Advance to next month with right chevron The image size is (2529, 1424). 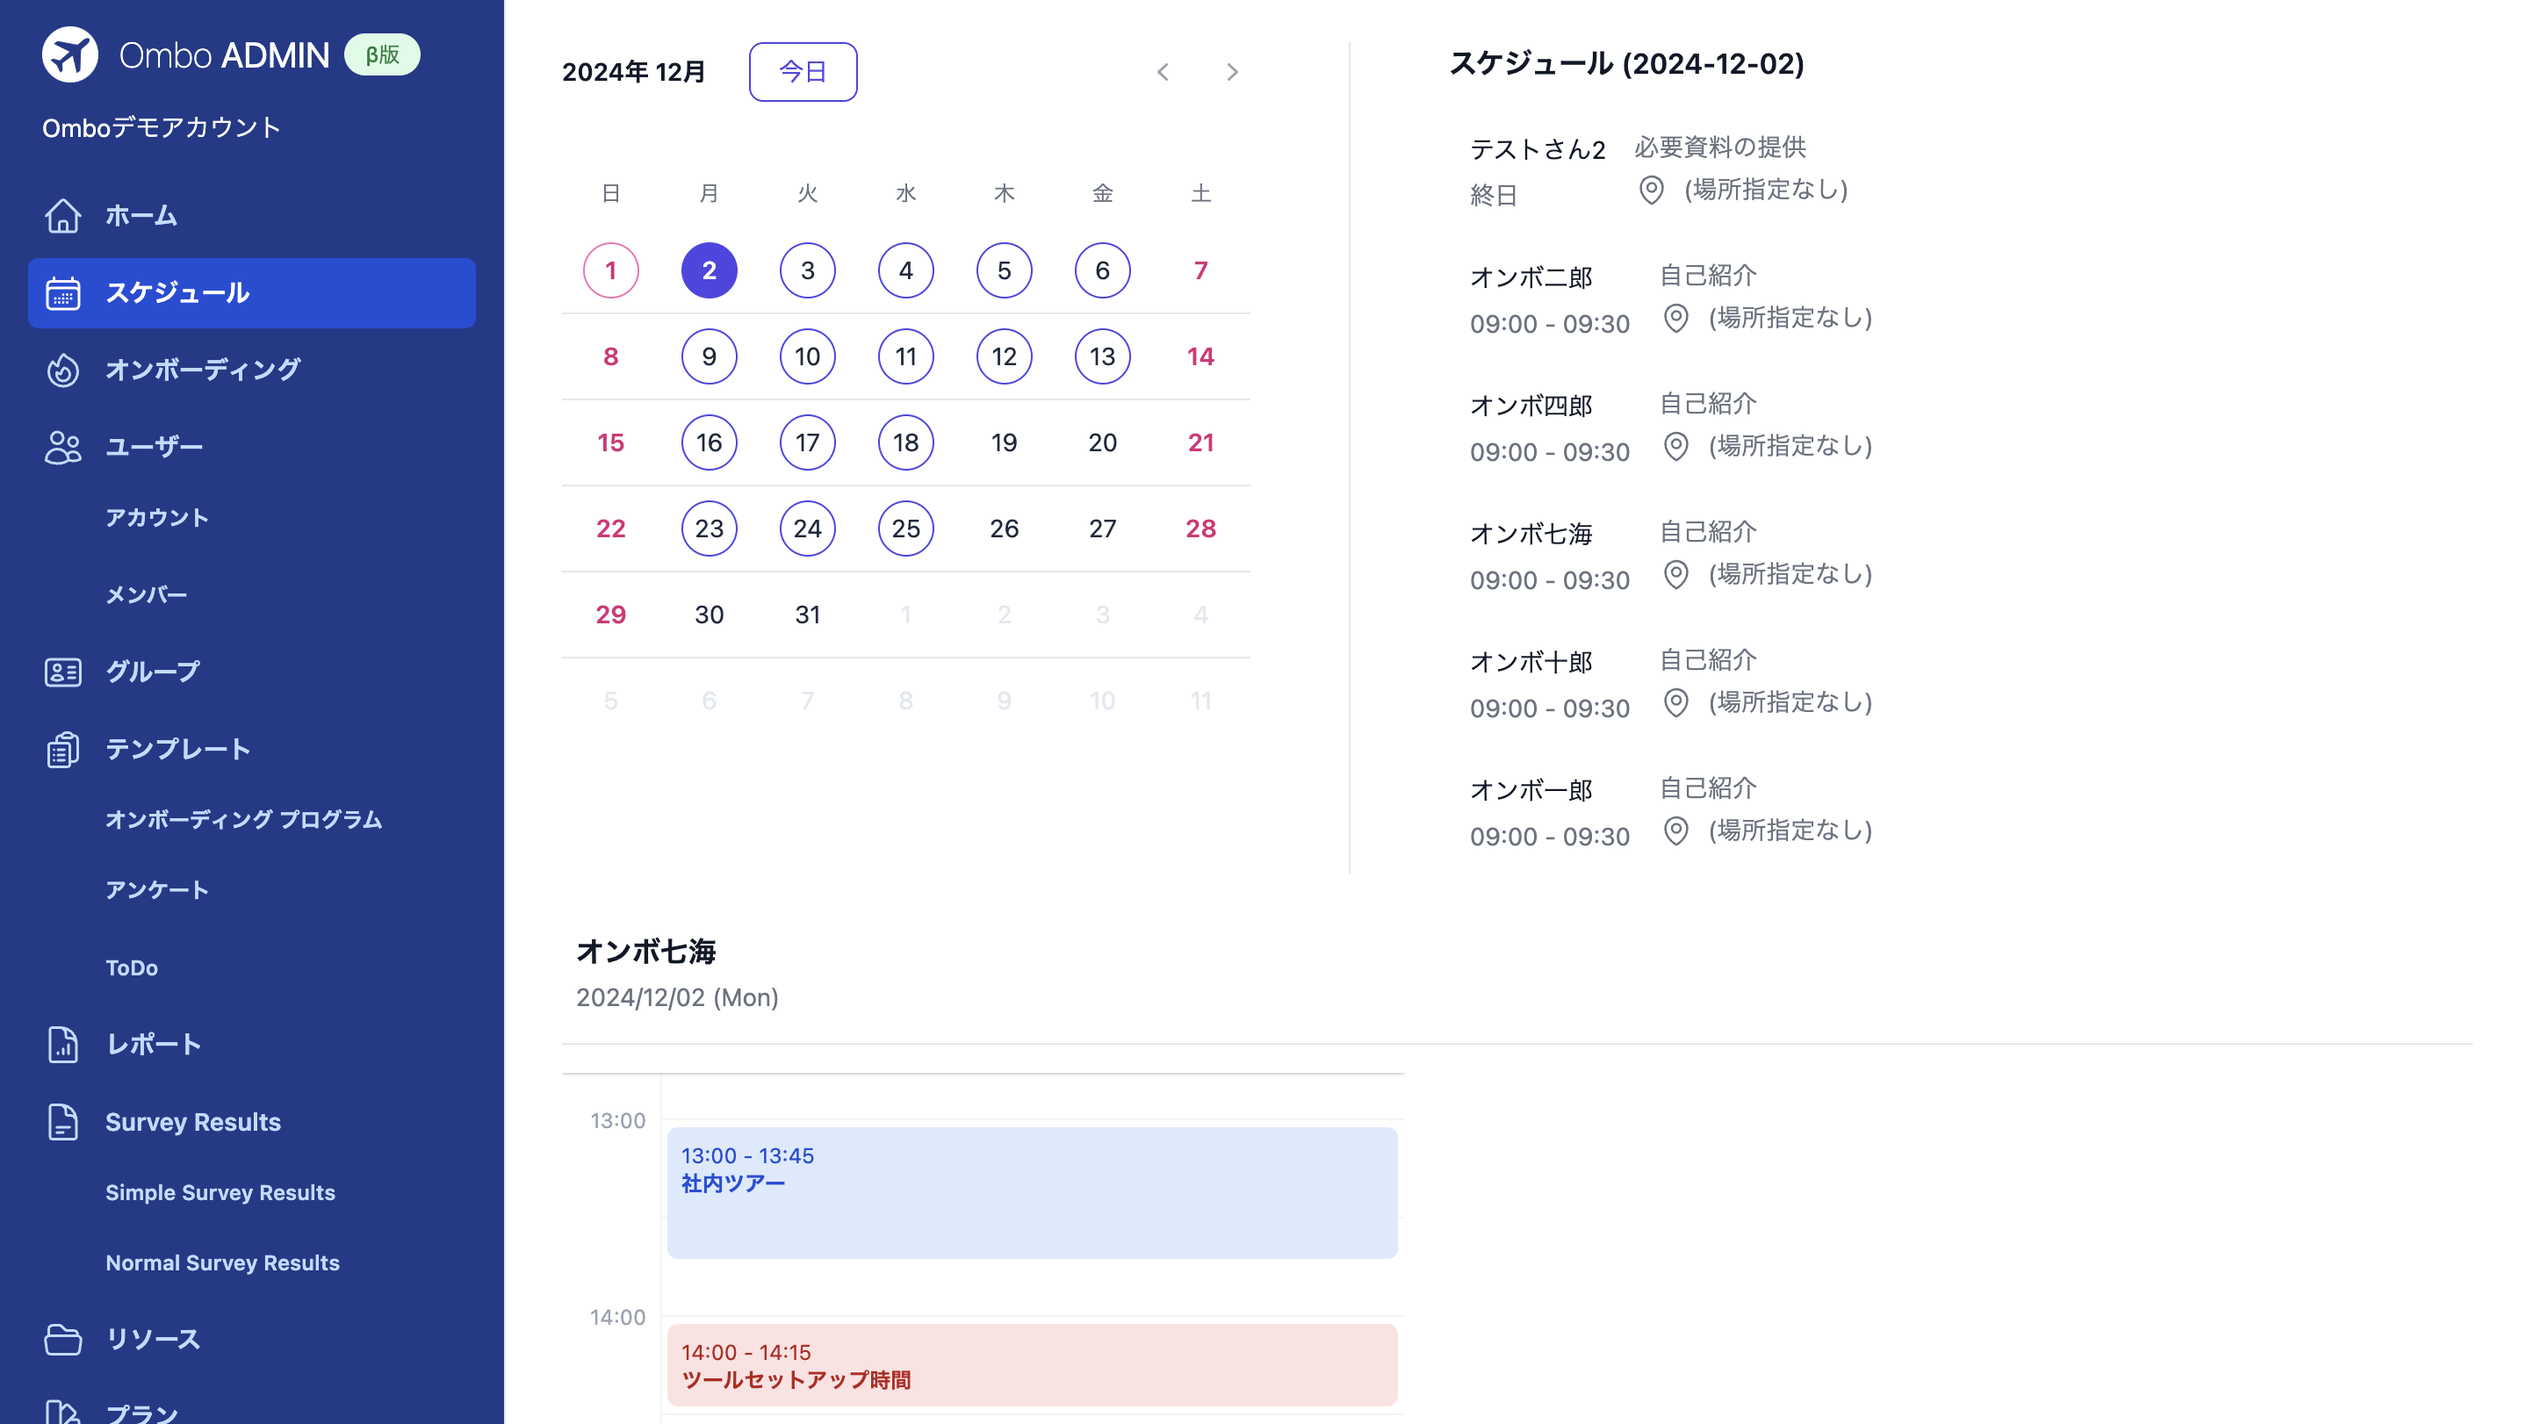pos(1232,72)
